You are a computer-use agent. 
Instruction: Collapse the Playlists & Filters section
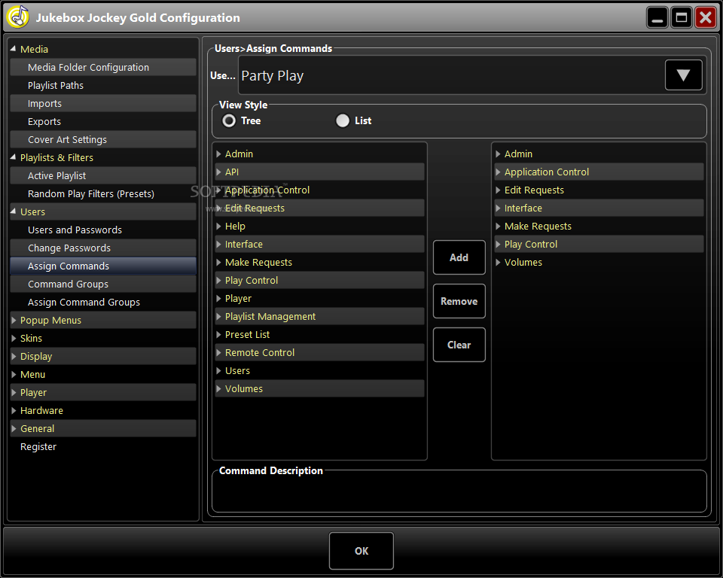[13, 157]
